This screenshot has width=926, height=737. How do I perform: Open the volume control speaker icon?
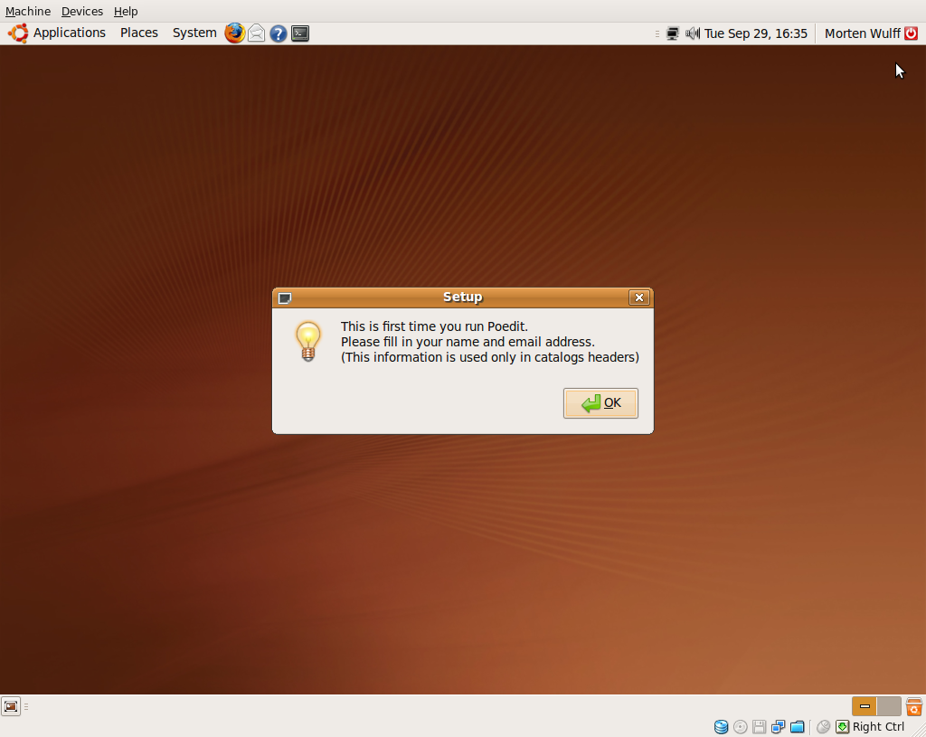click(692, 33)
